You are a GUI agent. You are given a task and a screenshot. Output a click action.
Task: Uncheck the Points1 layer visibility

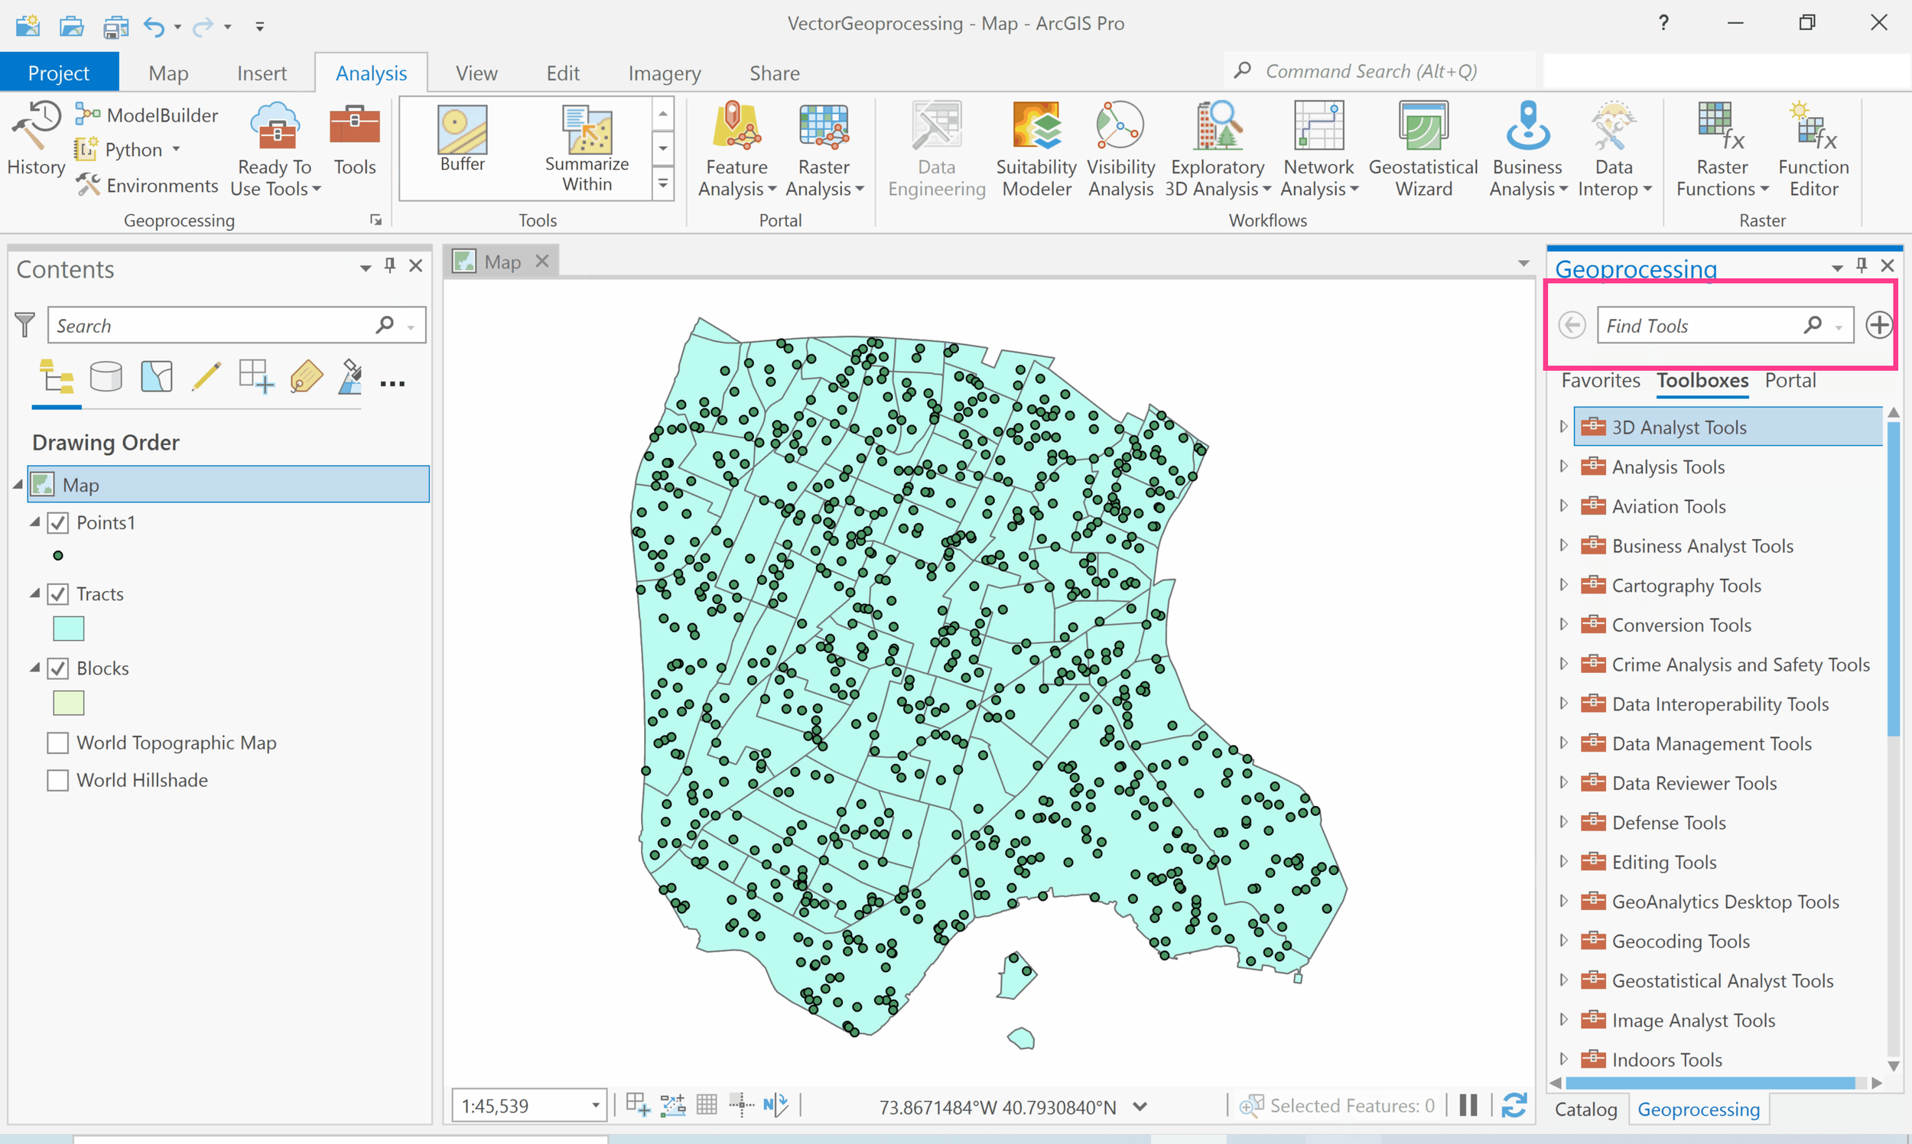[x=58, y=522]
